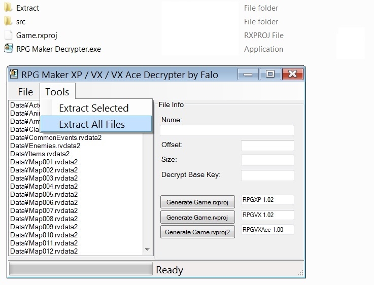This screenshot has width=374, height=285.
Task: Open the Extract folder icon
Action: 8,8
